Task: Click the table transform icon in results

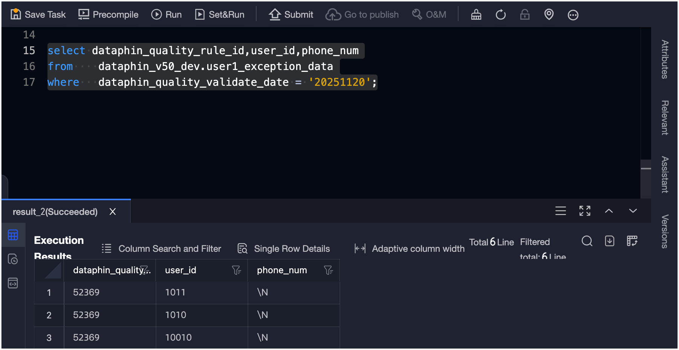Action: [x=632, y=241]
